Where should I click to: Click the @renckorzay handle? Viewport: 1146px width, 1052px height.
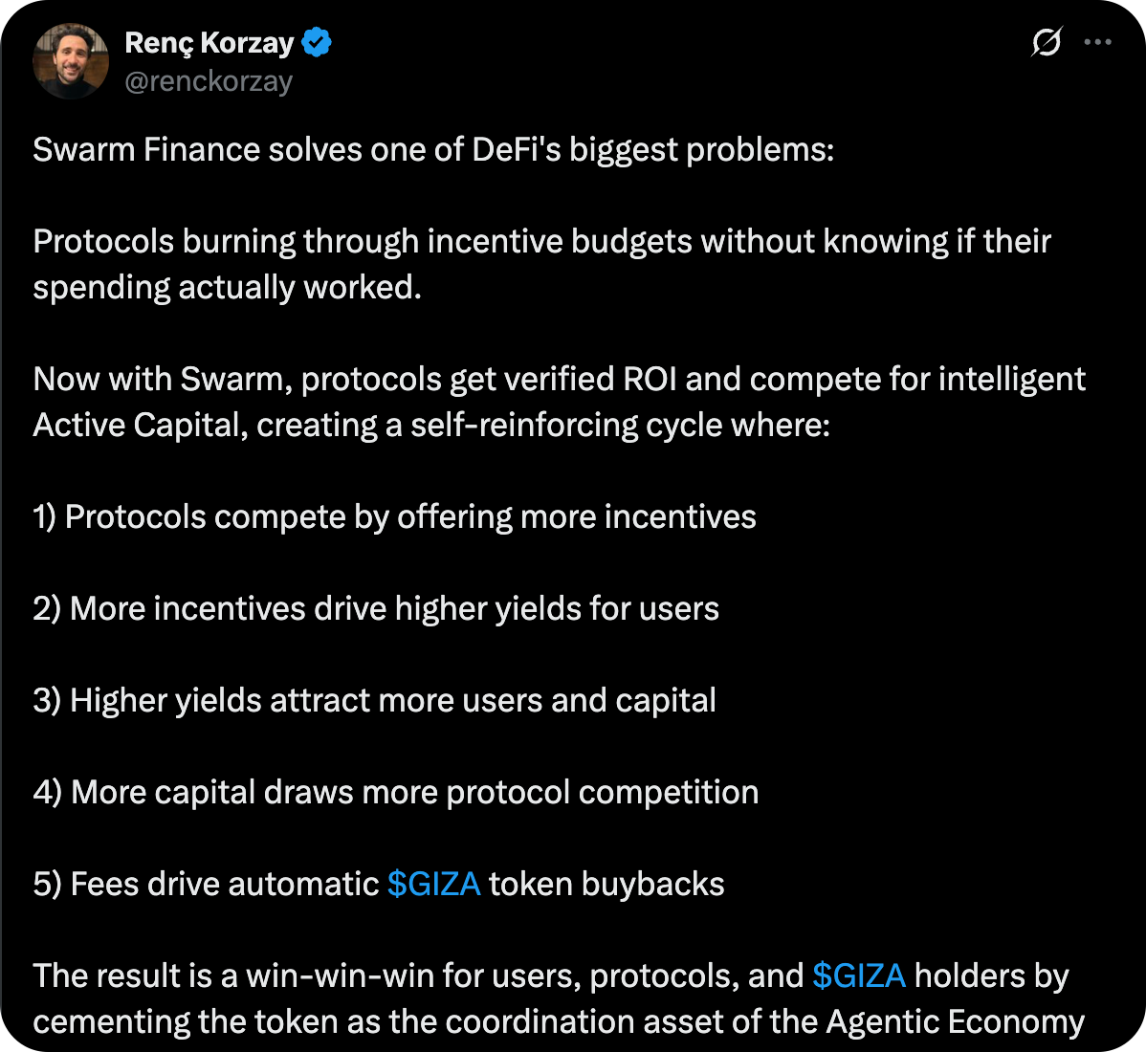(x=209, y=82)
